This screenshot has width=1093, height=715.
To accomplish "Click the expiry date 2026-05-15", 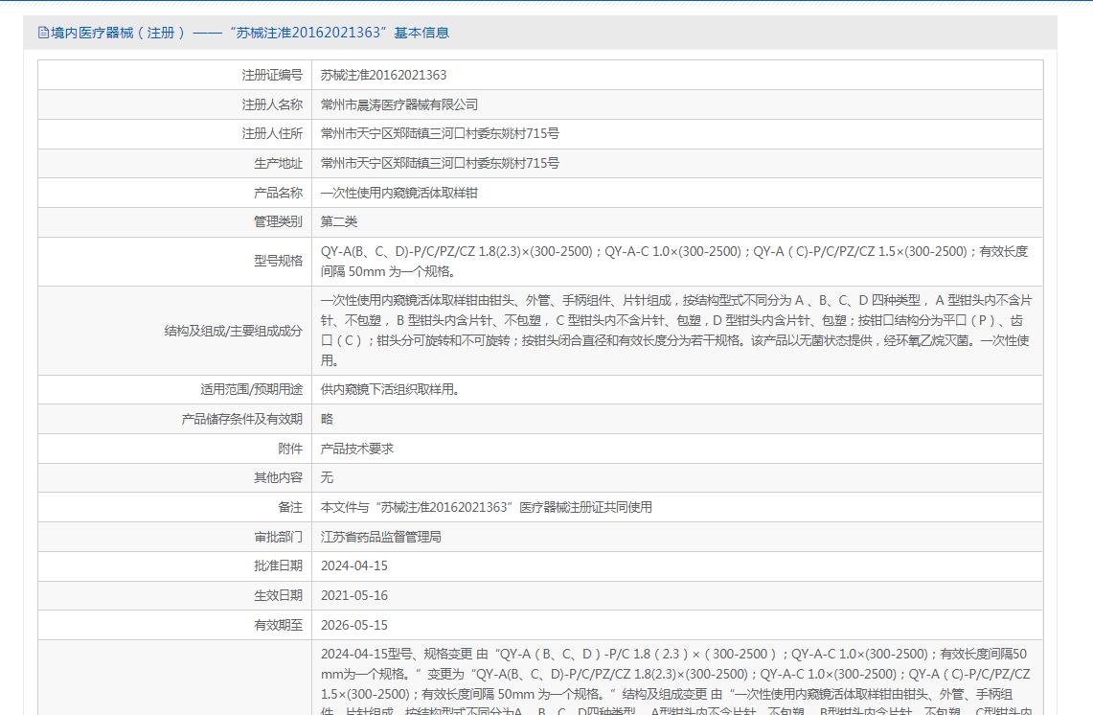I will (353, 626).
